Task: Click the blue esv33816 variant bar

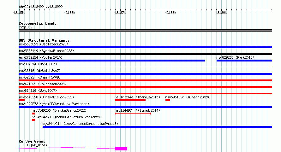Action: 145,74
